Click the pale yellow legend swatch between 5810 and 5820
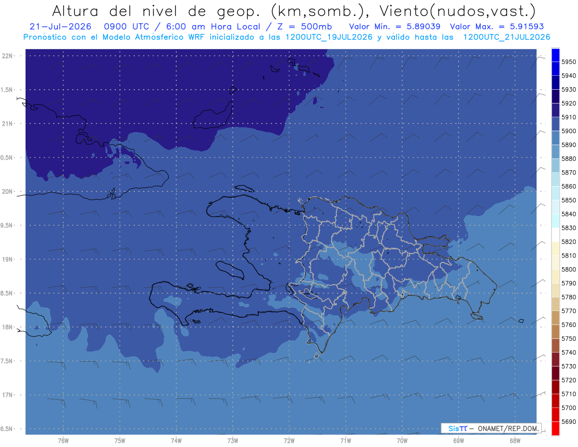Image resolution: width=578 pixels, height=447 pixels. (x=555, y=248)
